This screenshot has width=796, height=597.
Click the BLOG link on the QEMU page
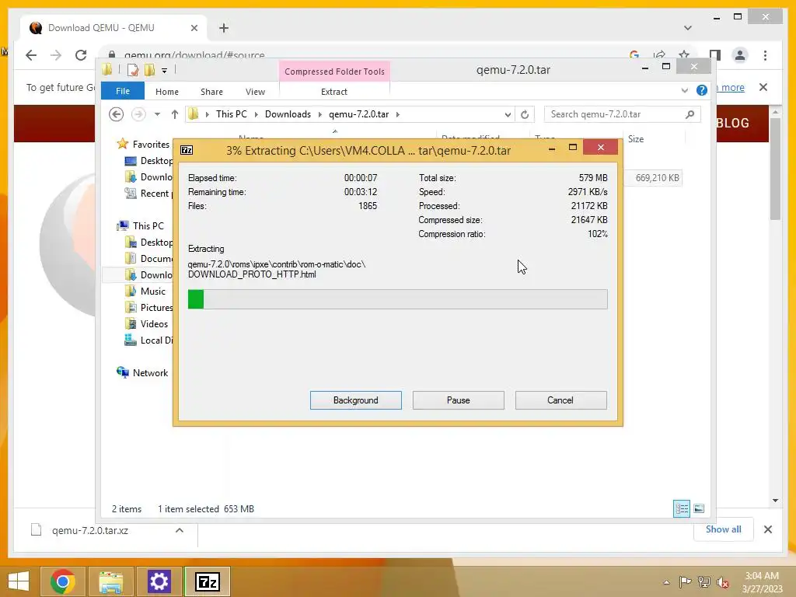coord(732,123)
